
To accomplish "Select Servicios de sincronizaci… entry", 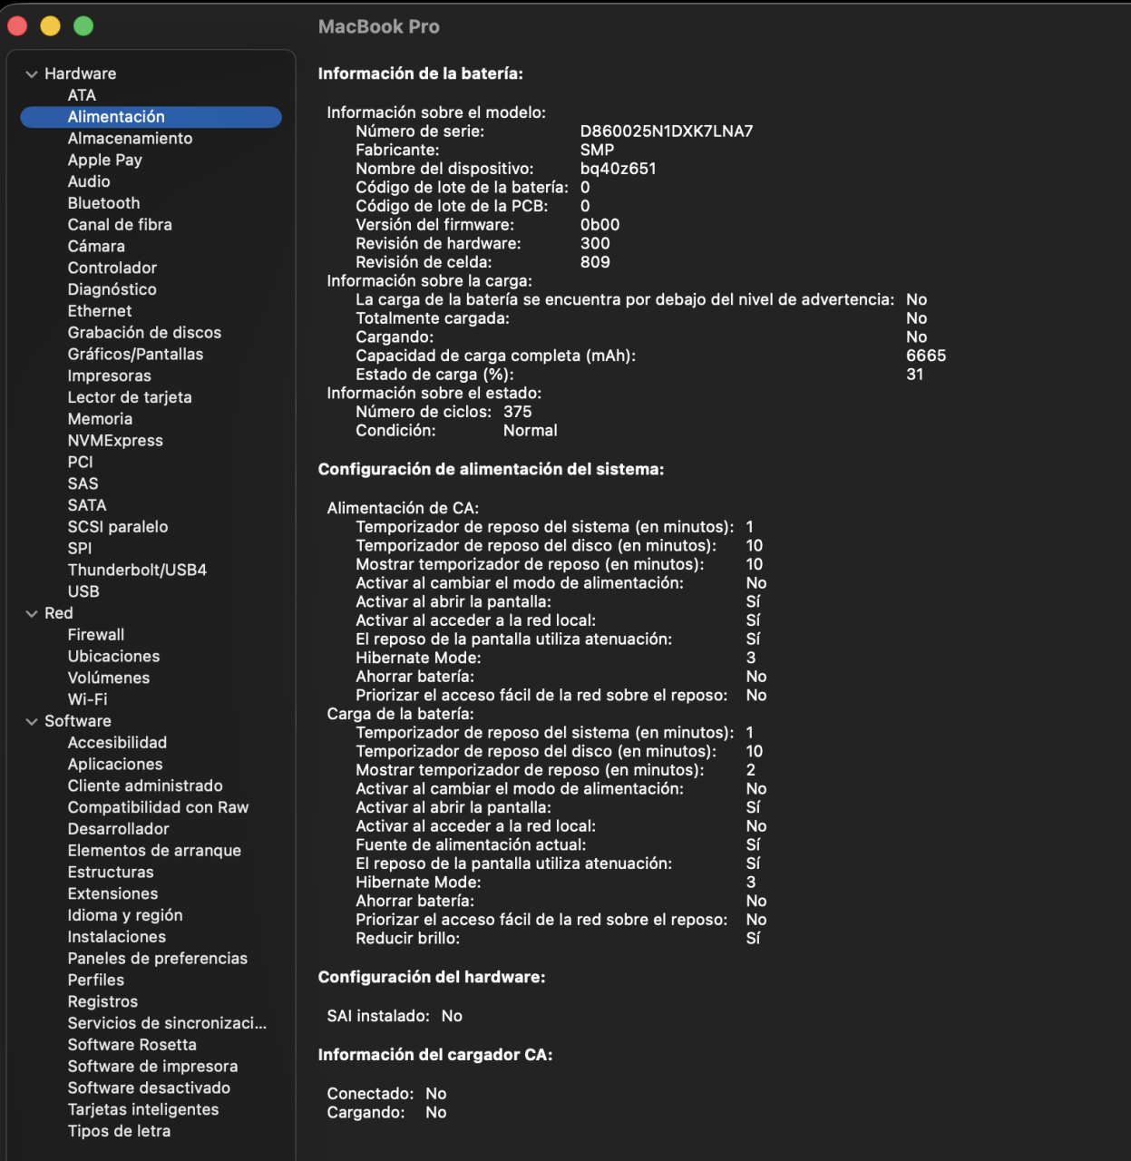I will click(x=167, y=1024).
